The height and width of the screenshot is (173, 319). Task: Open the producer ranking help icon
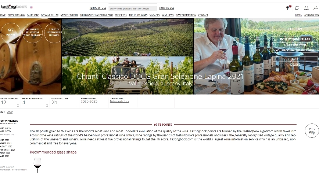47,106
